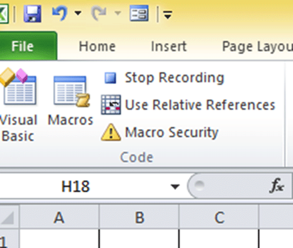Select column B header
Viewport: 293px width, 248px height.
pyautogui.click(x=139, y=217)
